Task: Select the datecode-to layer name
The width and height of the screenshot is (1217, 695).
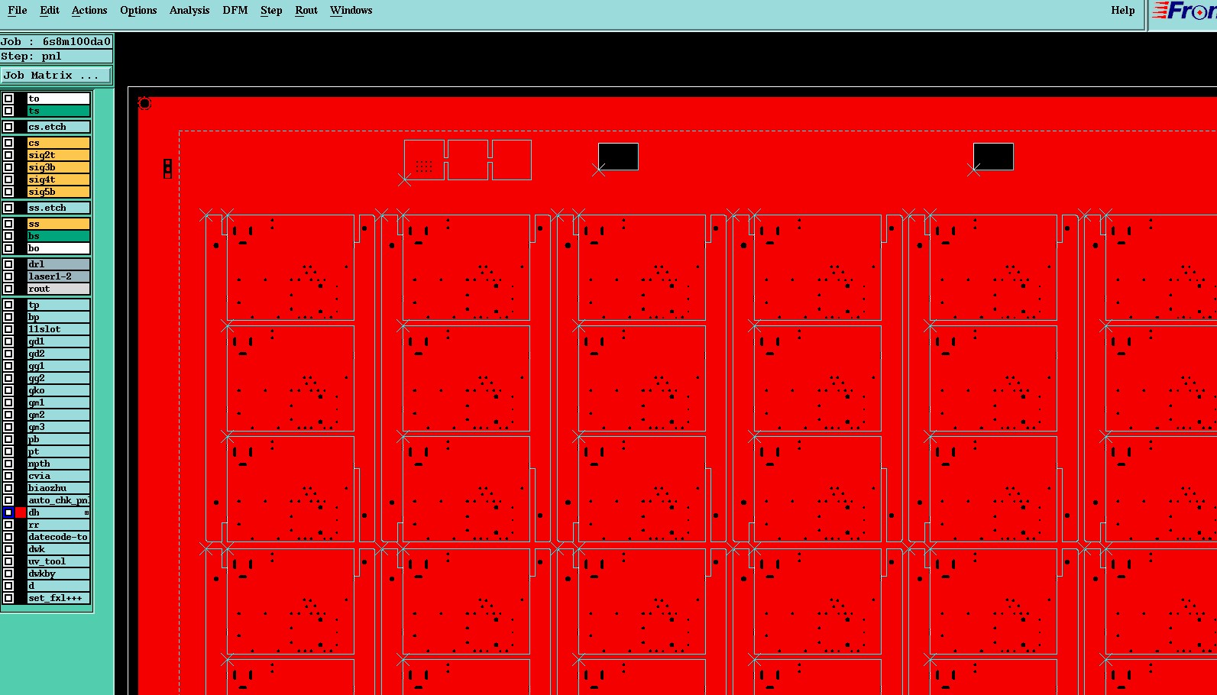Action: [x=59, y=537]
